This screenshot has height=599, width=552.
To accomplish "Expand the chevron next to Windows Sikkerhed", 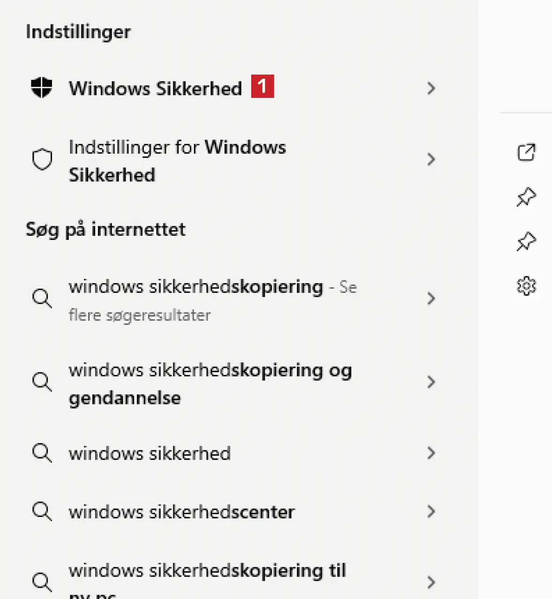I will pyautogui.click(x=431, y=88).
